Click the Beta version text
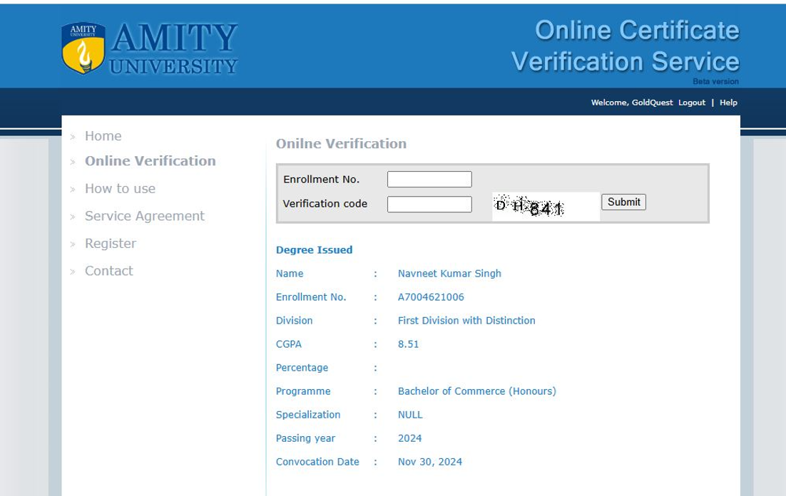786x496 pixels. [716, 82]
